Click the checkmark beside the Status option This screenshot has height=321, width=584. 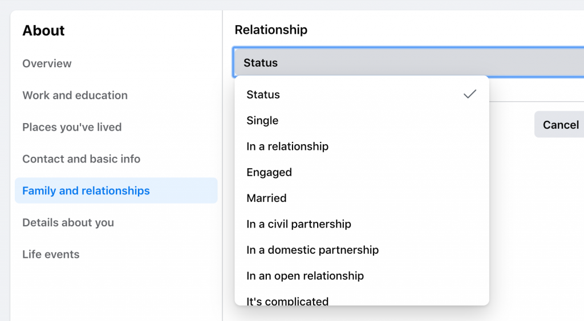469,95
